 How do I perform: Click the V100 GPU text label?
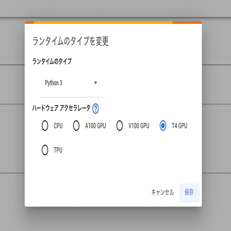139,126
